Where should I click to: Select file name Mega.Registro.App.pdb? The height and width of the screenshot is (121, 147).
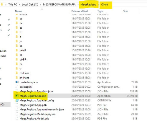tap(33, 105)
